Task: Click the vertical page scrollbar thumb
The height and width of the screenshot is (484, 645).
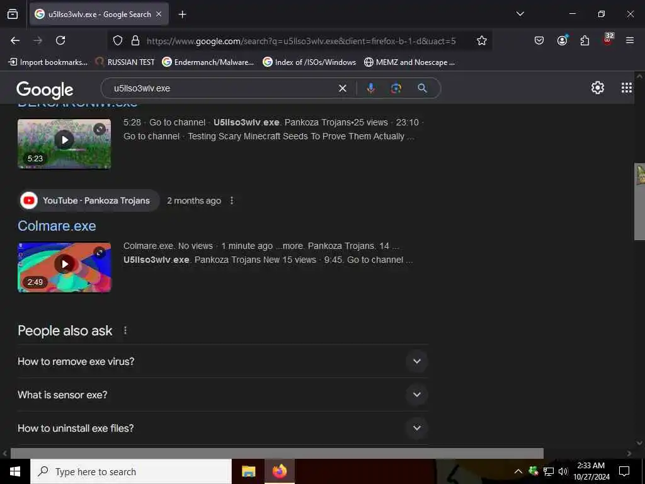Action: 640,202
